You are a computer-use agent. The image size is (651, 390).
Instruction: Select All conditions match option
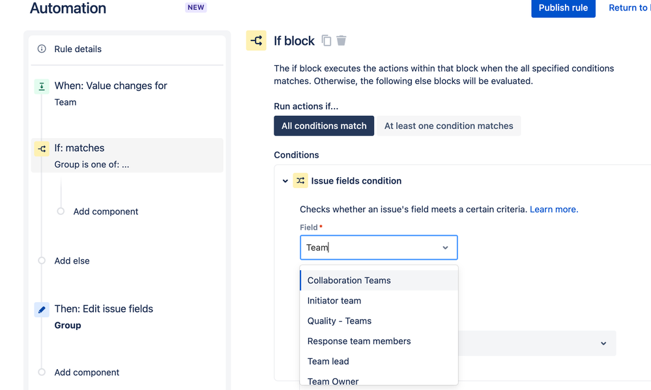(324, 126)
